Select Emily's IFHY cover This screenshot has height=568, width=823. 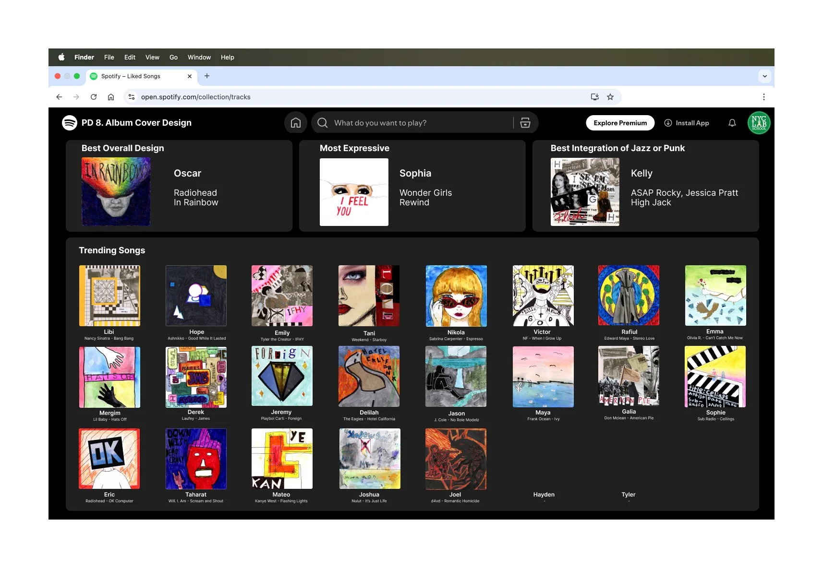[x=282, y=296]
